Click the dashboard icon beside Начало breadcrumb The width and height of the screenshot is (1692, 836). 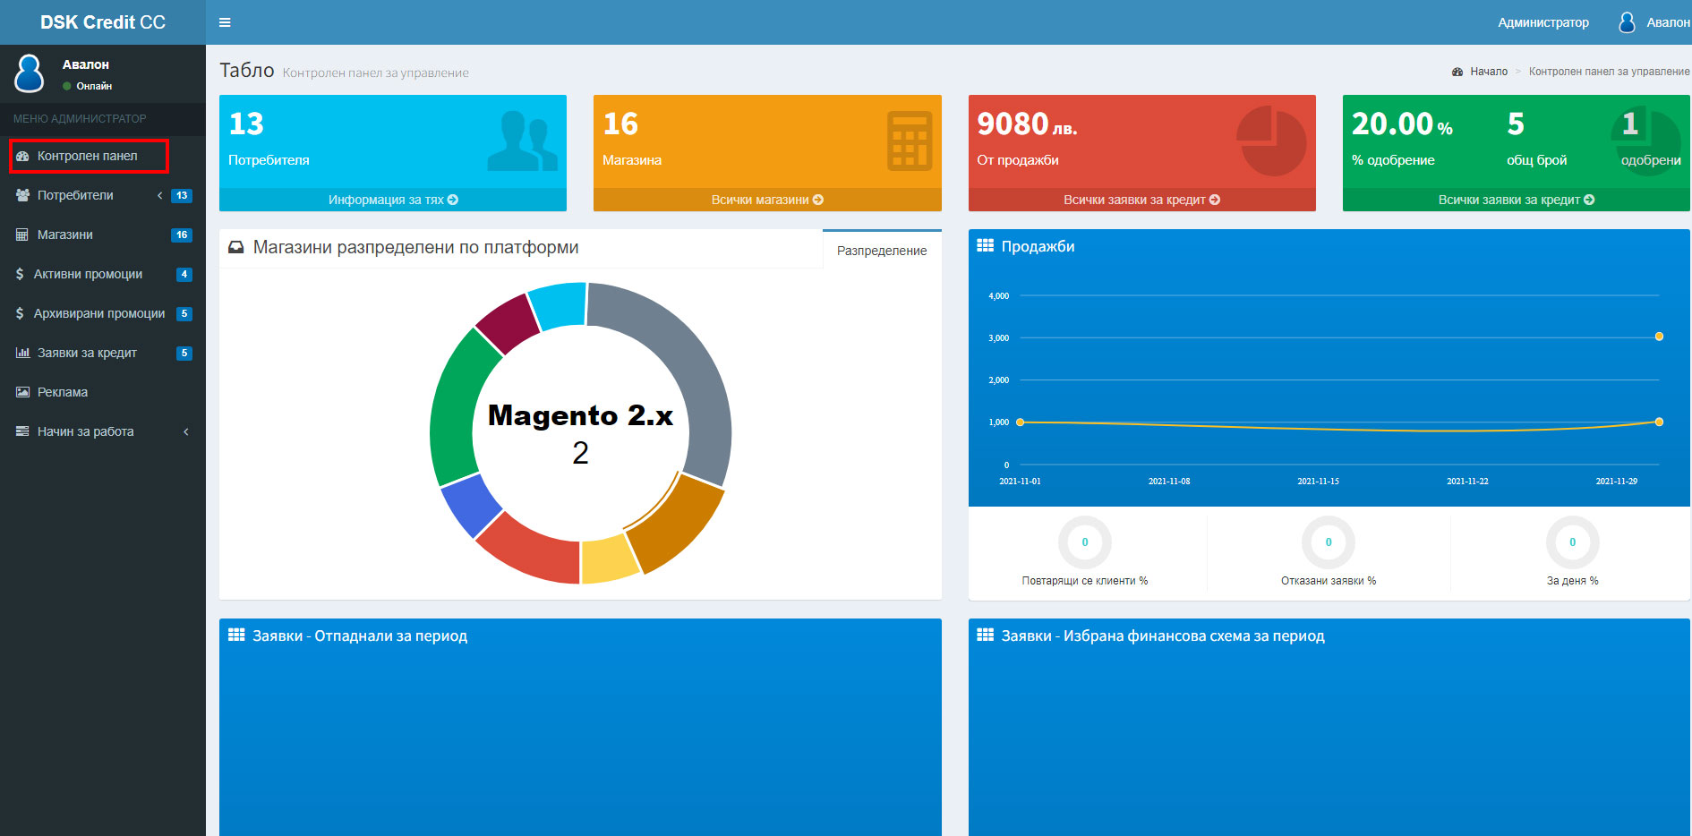[1457, 72]
